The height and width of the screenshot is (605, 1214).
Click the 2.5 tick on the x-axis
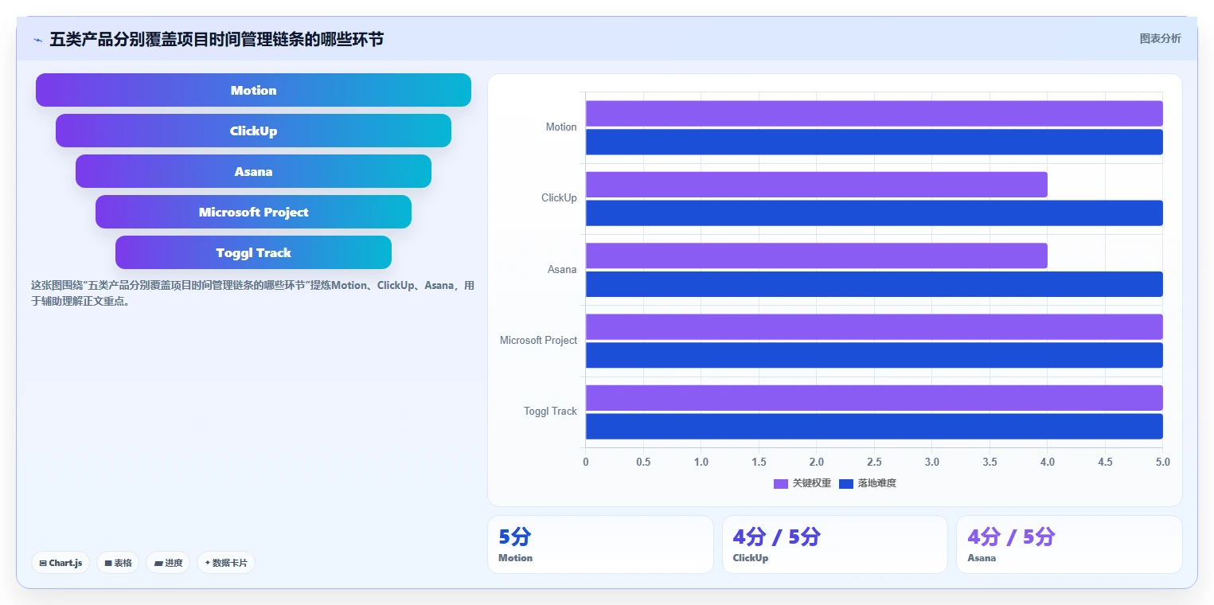874,462
